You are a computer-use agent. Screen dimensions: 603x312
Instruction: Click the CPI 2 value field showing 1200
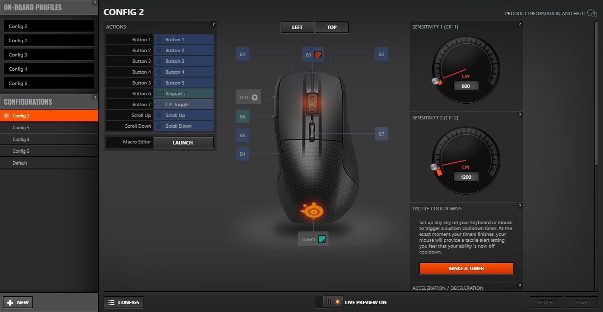pyautogui.click(x=466, y=177)
